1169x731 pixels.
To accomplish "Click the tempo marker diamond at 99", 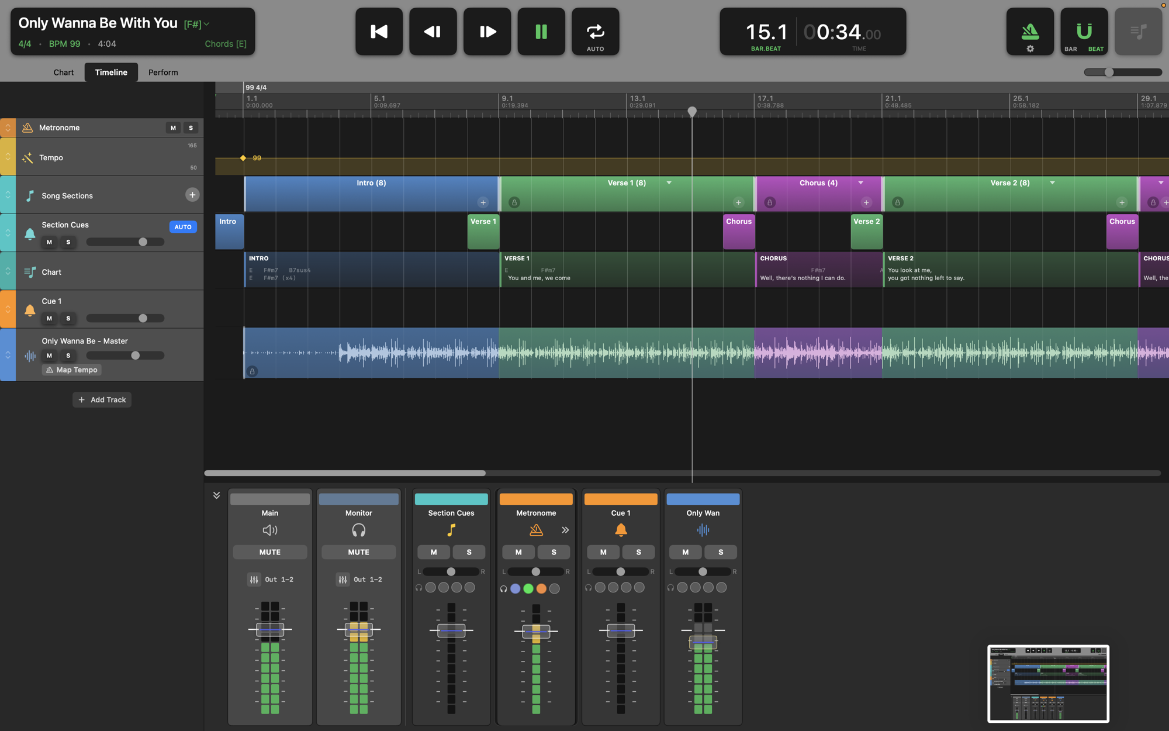I will (x=243, y=158).
